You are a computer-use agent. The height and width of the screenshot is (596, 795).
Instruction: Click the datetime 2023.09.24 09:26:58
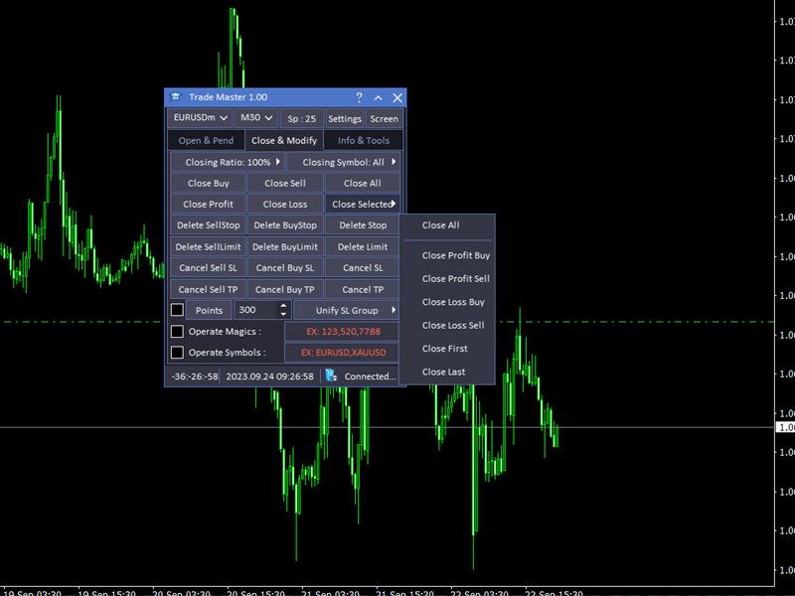[269, 376]
